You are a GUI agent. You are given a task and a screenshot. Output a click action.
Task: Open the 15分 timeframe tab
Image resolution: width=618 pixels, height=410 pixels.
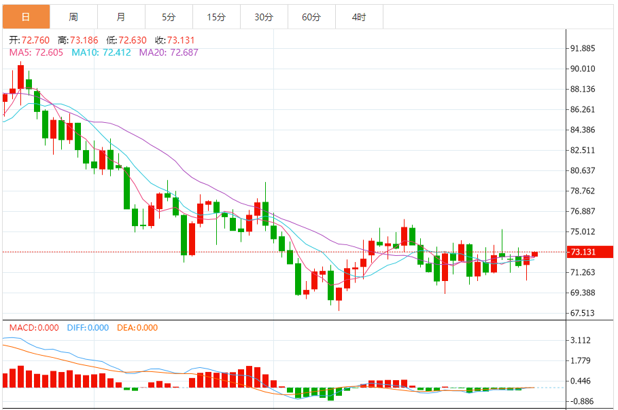[217, 17]
